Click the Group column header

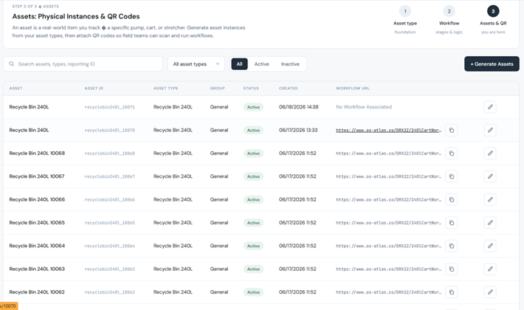[218, 88]
